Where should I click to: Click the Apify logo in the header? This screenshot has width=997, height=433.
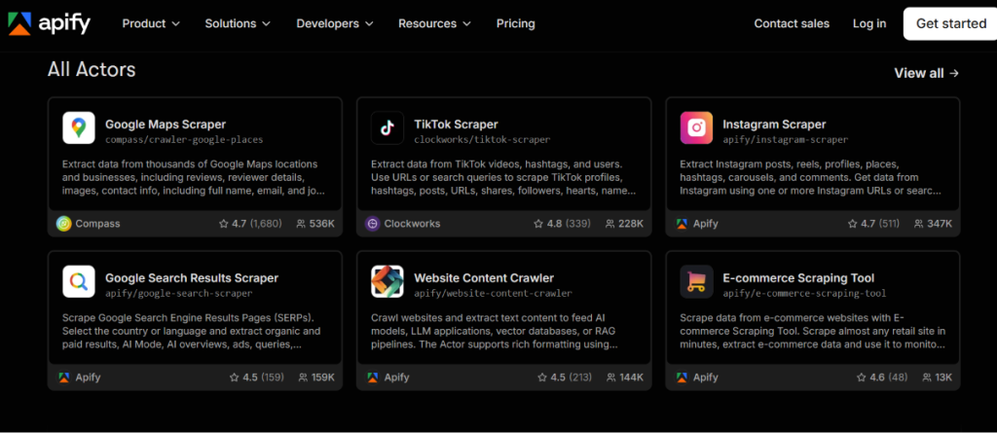pos(49,23)
